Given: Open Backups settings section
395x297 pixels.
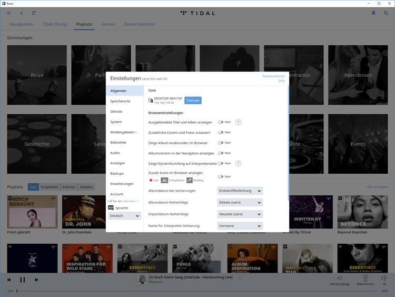Looking at the screenshot, I should 125,173.
